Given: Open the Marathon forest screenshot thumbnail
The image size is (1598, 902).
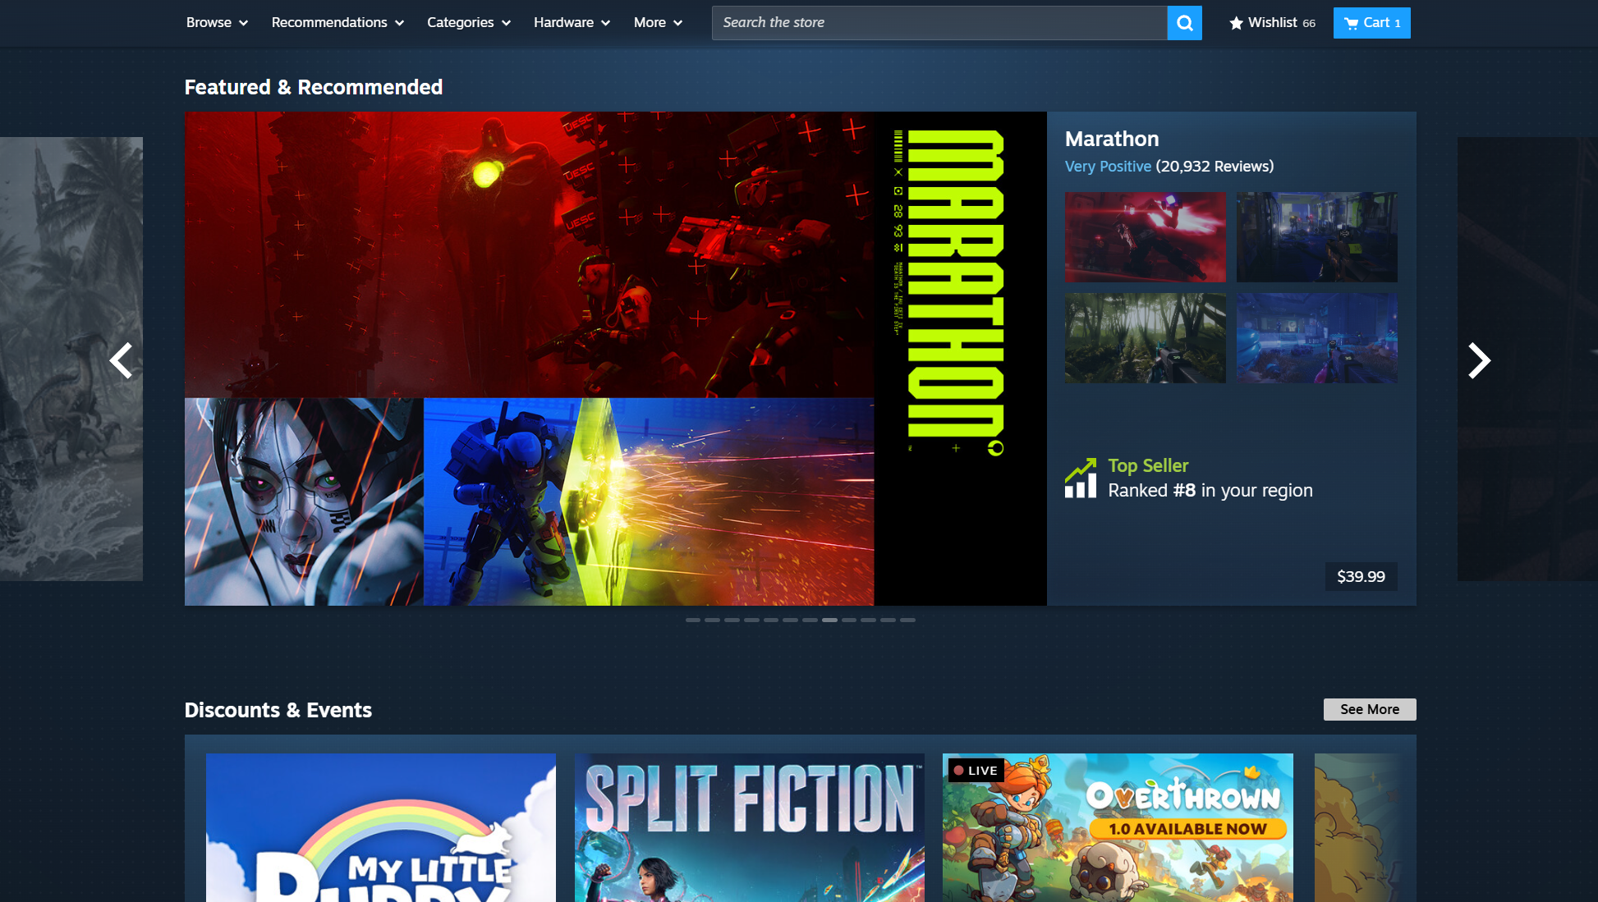Looking at the screenshot, I should [1145, 337].
